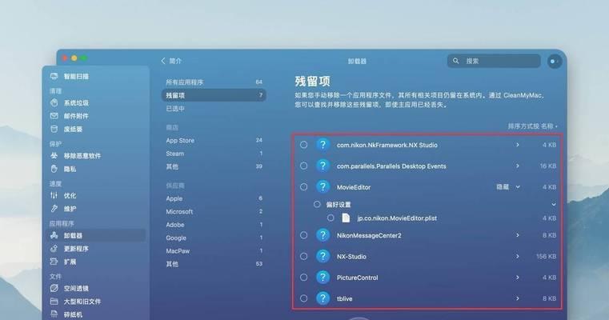Click the question-mark icon of com.parallels.Parallels Desktop Events
609x320 pixels.
(323, 166)
